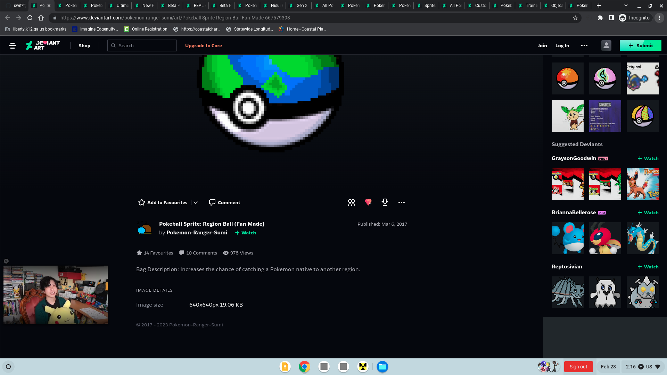Click the Submit button

(640, 45)
